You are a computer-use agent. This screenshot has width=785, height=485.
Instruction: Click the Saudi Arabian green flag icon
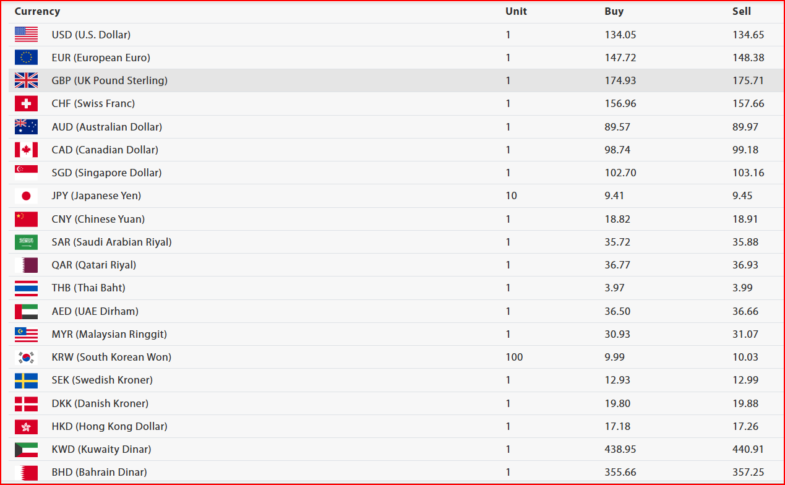coord(26,242)
